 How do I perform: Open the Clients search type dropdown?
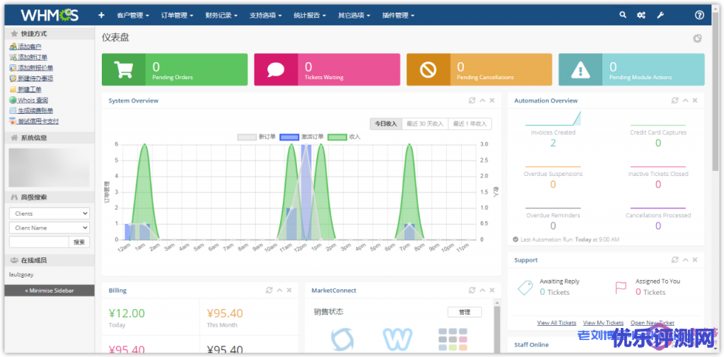[49, 213]
